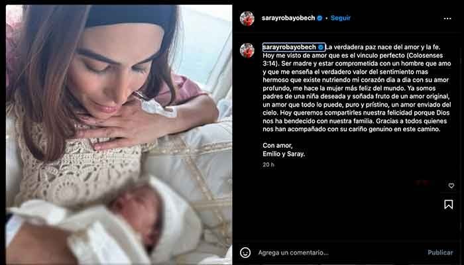Open the three-dot more options menu

[x=447, y=19]
